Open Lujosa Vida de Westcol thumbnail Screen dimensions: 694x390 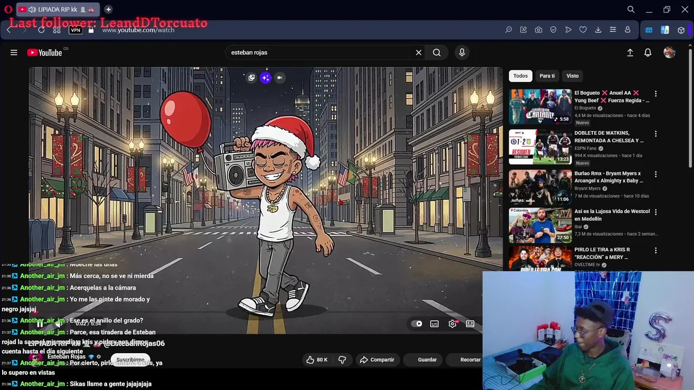click(x=540, y=225)
